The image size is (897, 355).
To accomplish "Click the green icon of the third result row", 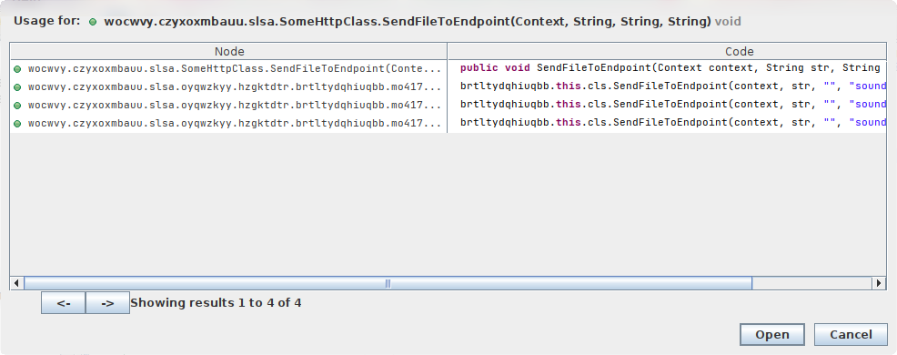I will click(x=17, y=106).
